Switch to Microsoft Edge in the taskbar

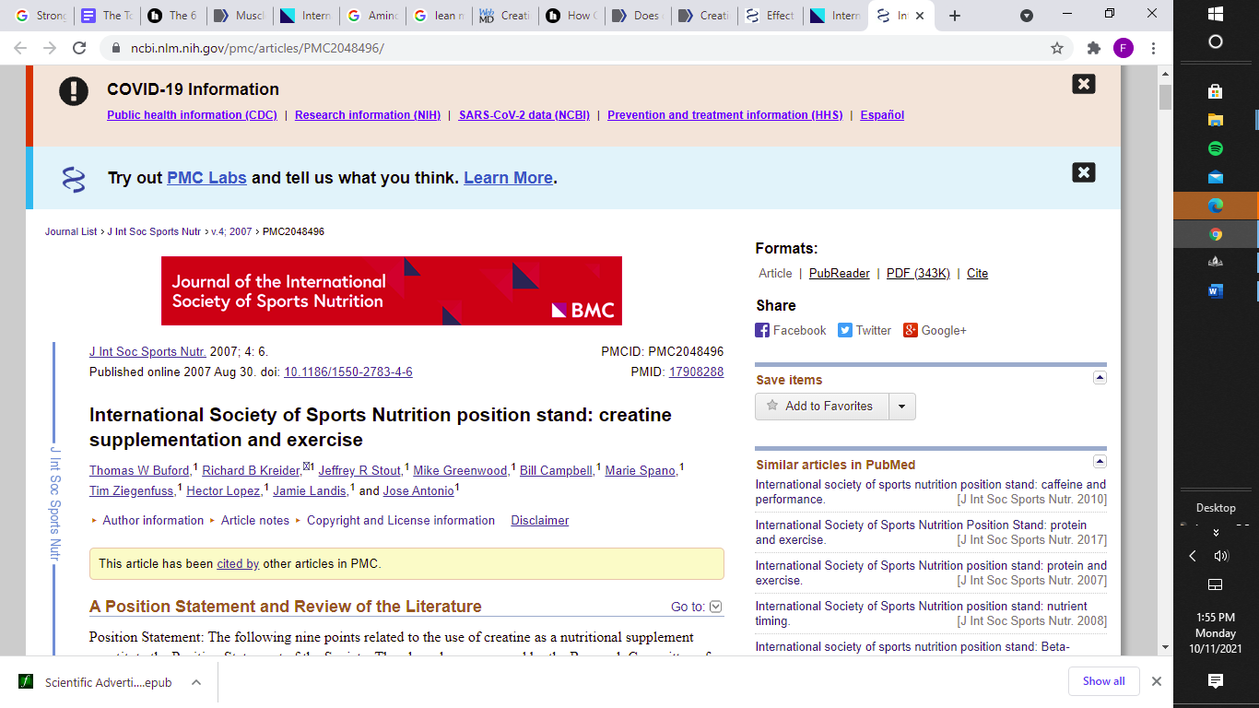click(x=1215, y=206)
